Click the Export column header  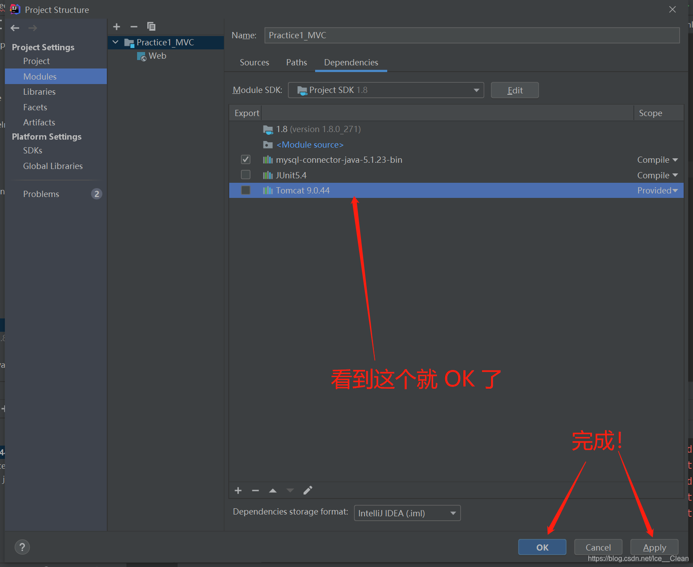[x=247, y=113]
